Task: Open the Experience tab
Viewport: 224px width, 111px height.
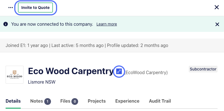Action: tap(127, 101)
